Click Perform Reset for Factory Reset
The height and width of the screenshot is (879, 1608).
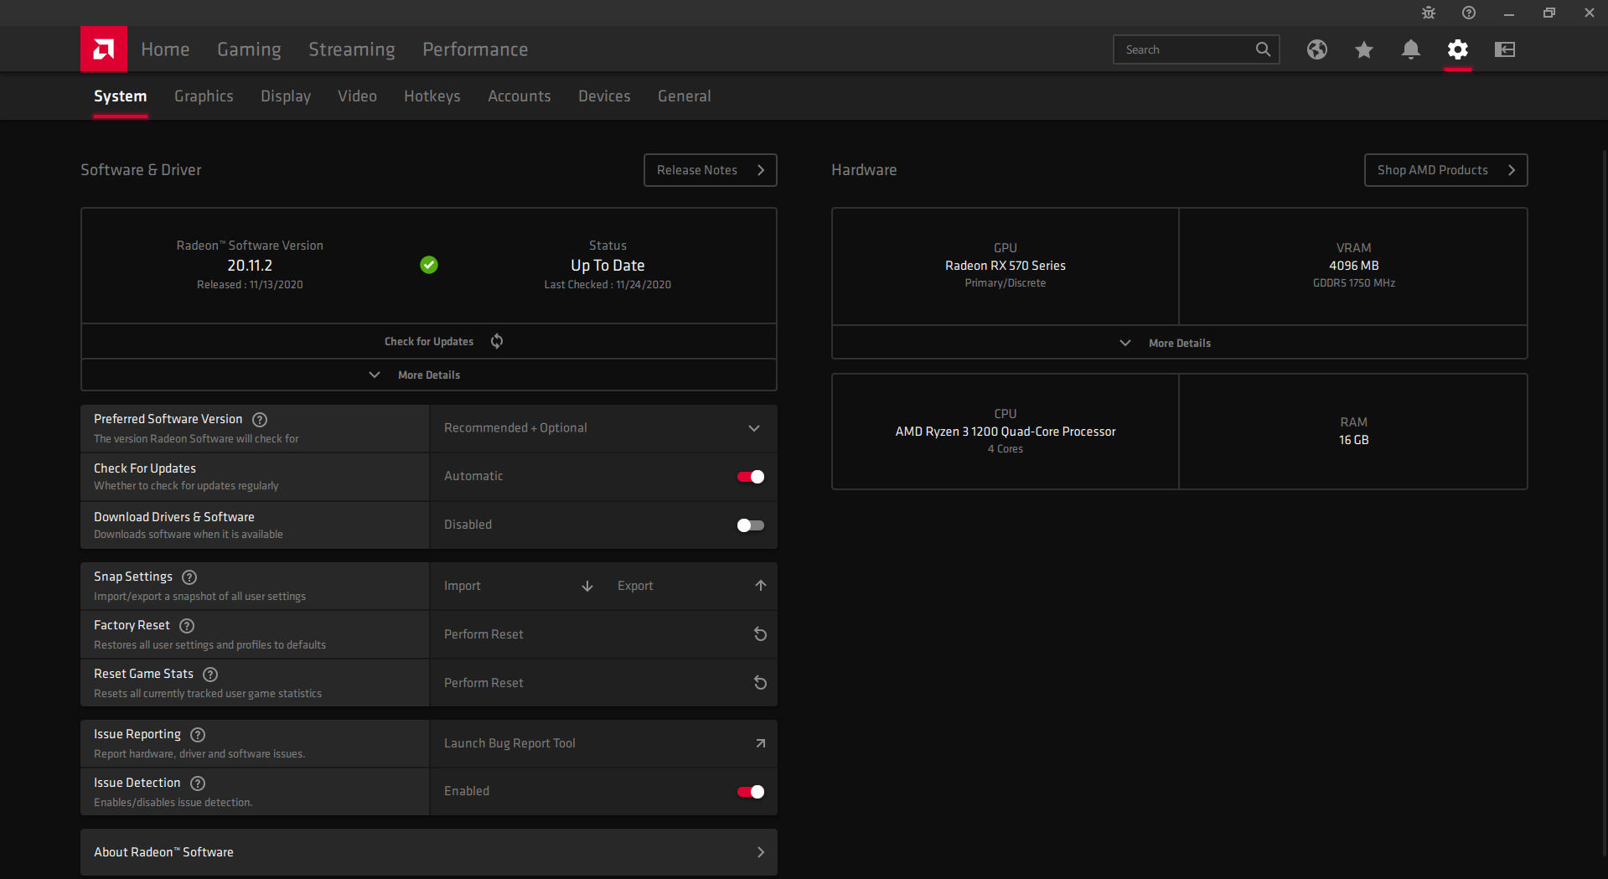click(483, 634)
